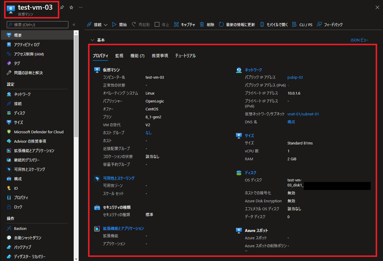Open ネットワーク section heading link
383x261 pixels.
(253, 70)
